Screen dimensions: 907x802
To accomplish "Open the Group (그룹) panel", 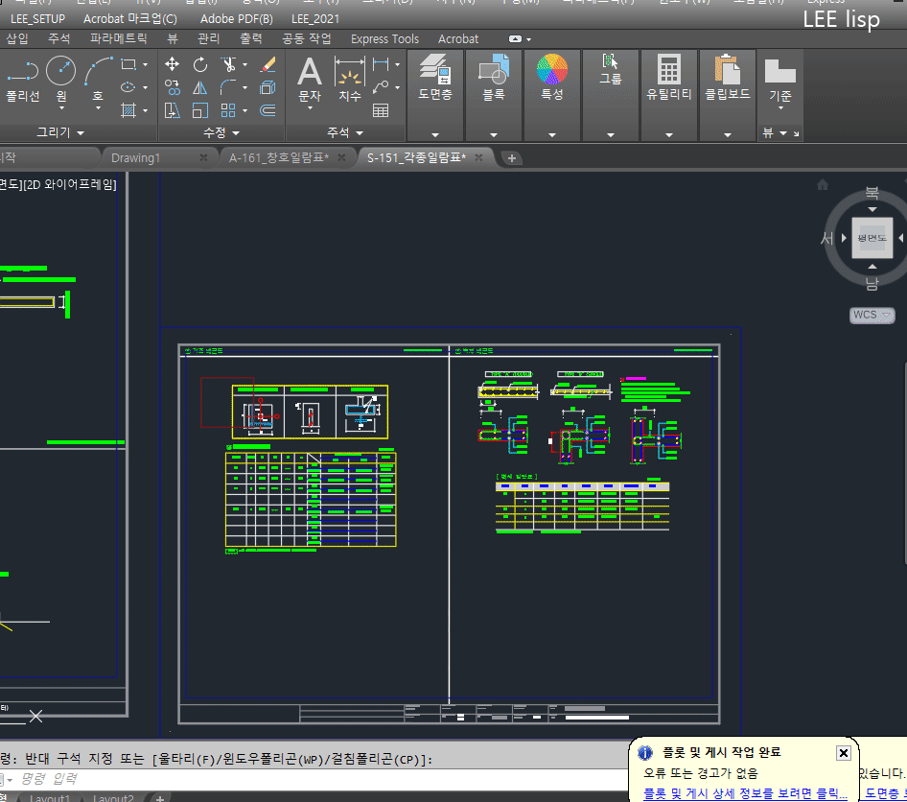I will click(611, 69).
